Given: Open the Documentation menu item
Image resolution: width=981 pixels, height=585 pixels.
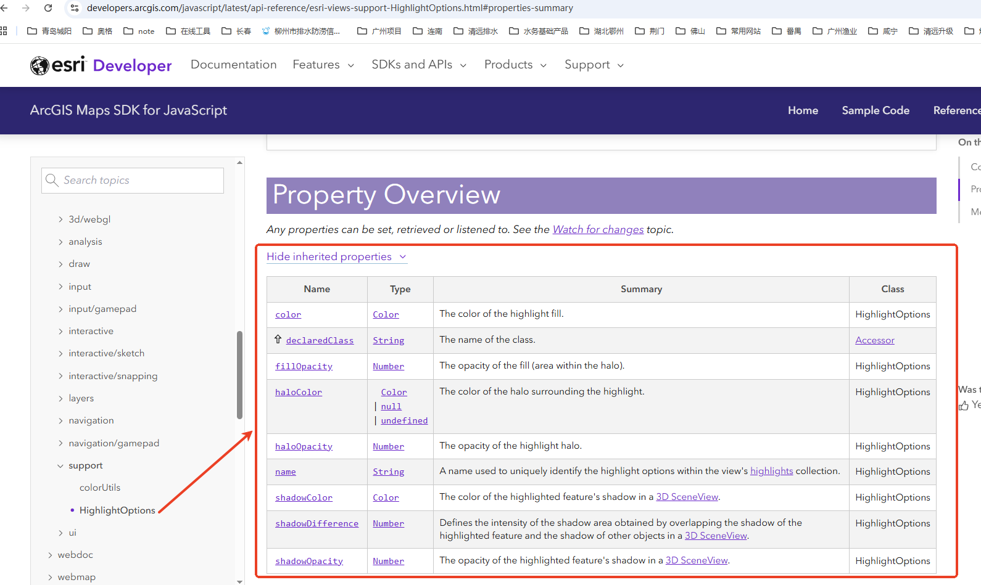Looking at the screenshot, I should pos(233,65).
